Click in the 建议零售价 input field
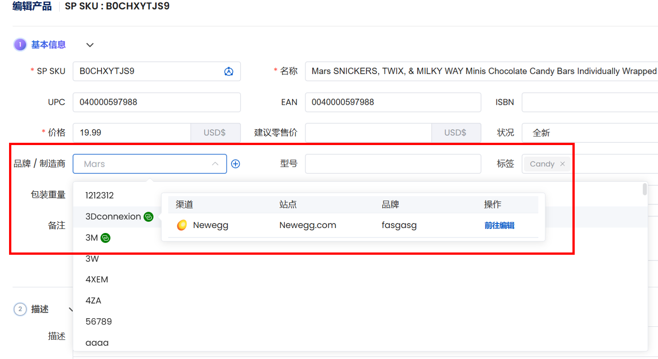Screen dimensions: 658x359 [368, 133]
